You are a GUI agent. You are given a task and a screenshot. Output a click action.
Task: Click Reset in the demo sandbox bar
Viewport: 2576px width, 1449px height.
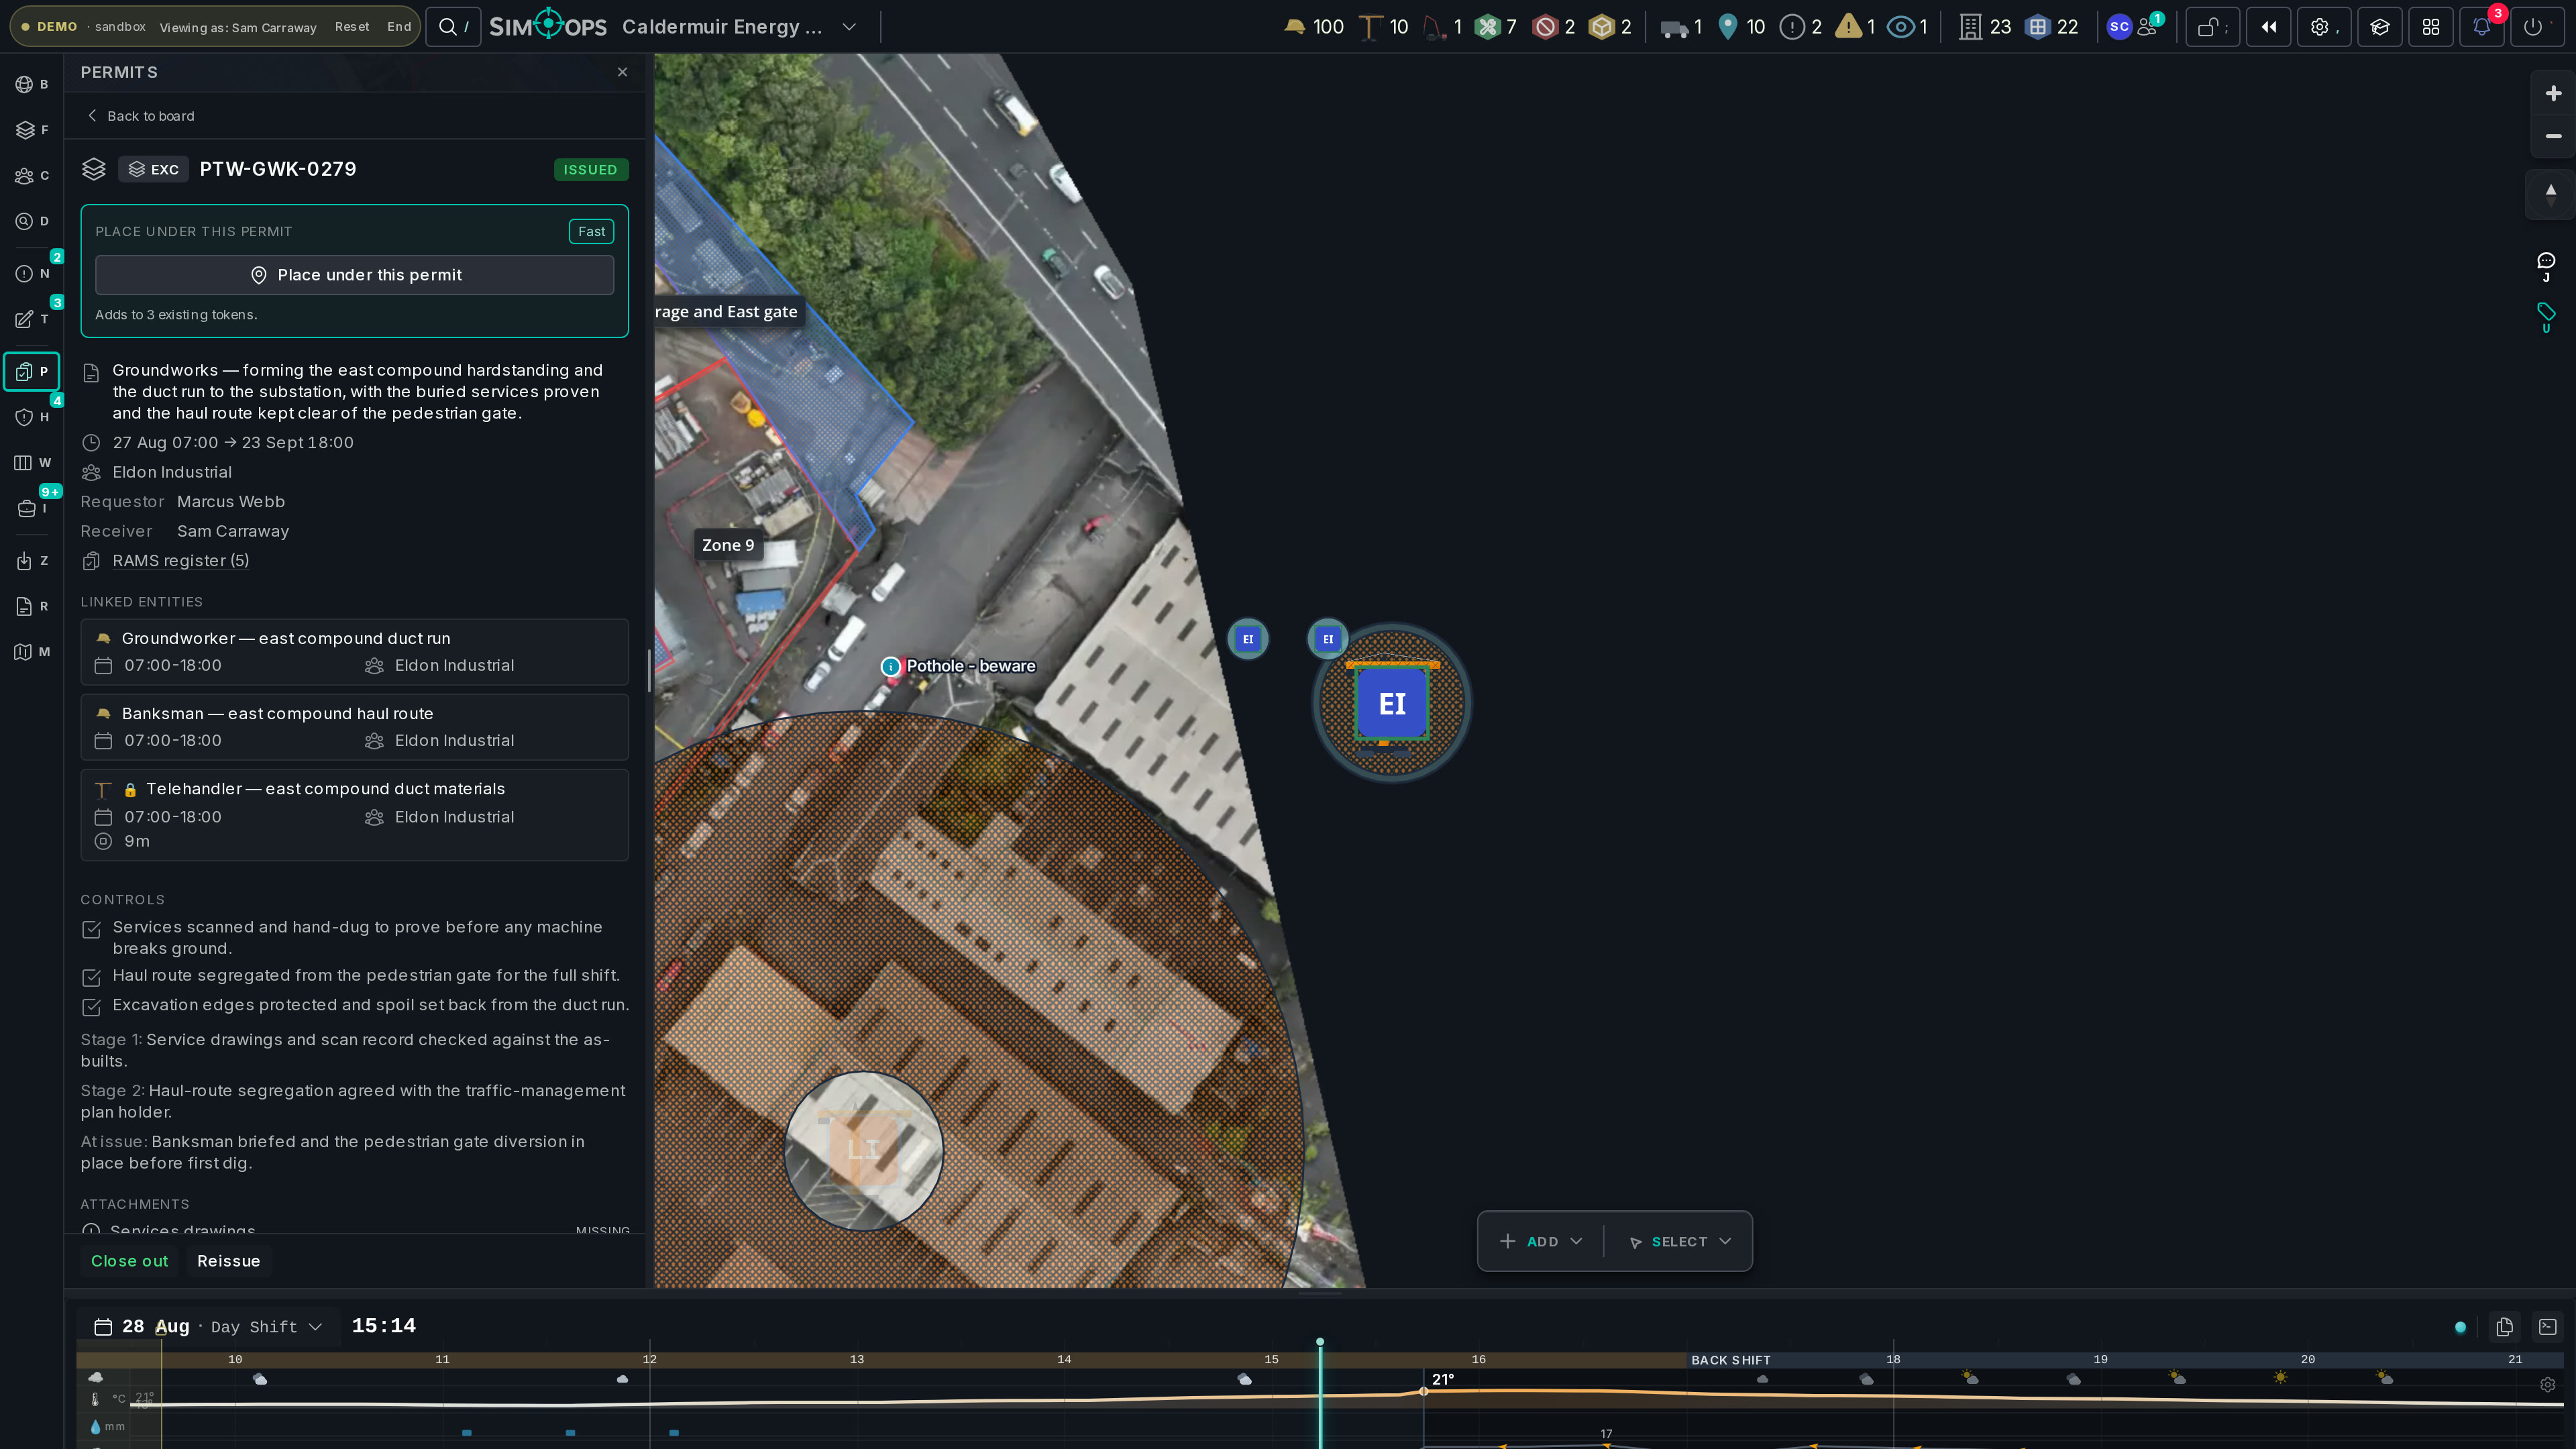point(352,27)
